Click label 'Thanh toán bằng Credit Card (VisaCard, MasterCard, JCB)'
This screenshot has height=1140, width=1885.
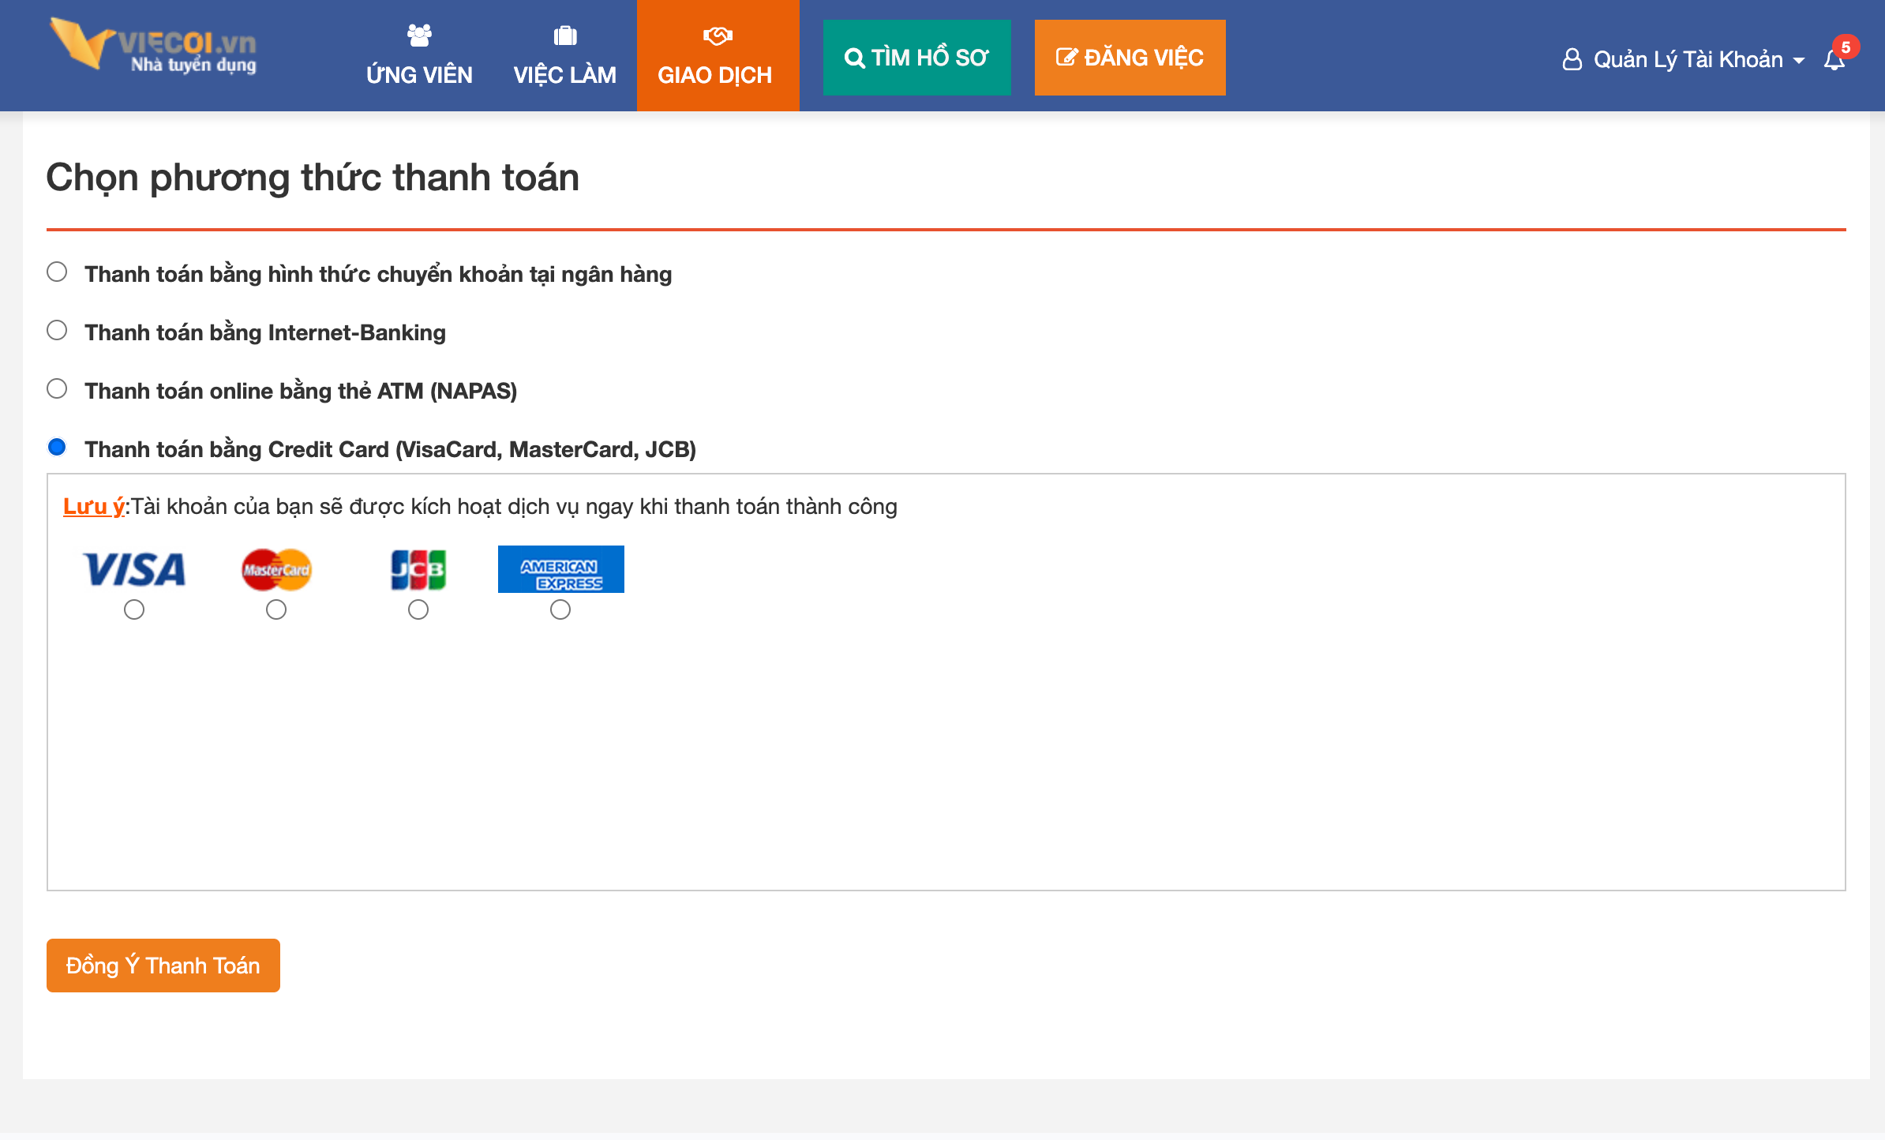390,449
